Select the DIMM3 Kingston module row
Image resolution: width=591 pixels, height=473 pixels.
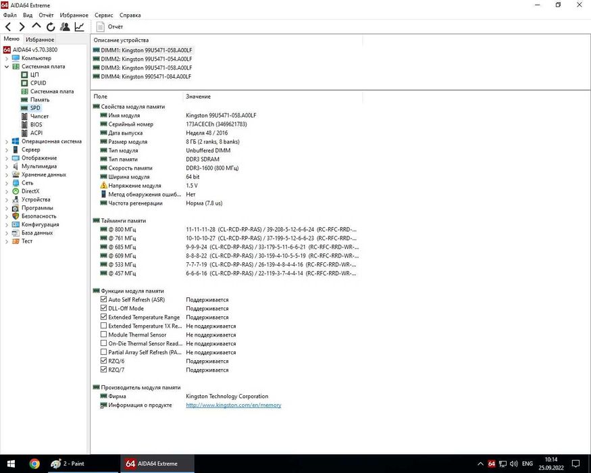pyautogui.click(x=147, y=68)
